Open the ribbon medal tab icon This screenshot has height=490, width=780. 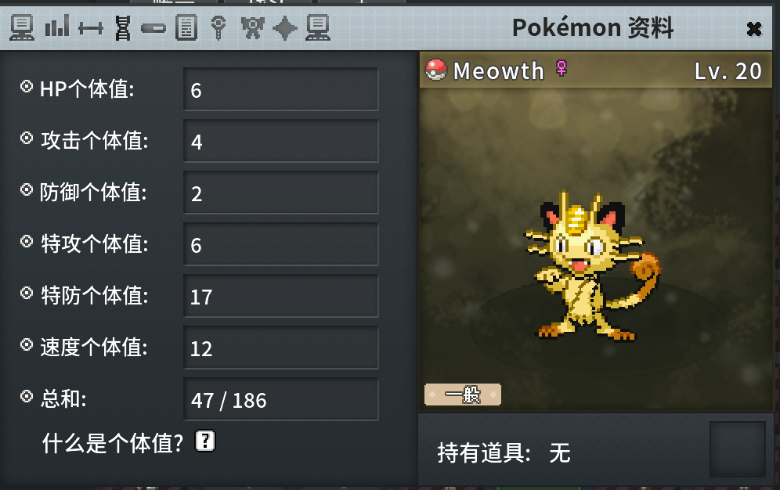point(253,28)
